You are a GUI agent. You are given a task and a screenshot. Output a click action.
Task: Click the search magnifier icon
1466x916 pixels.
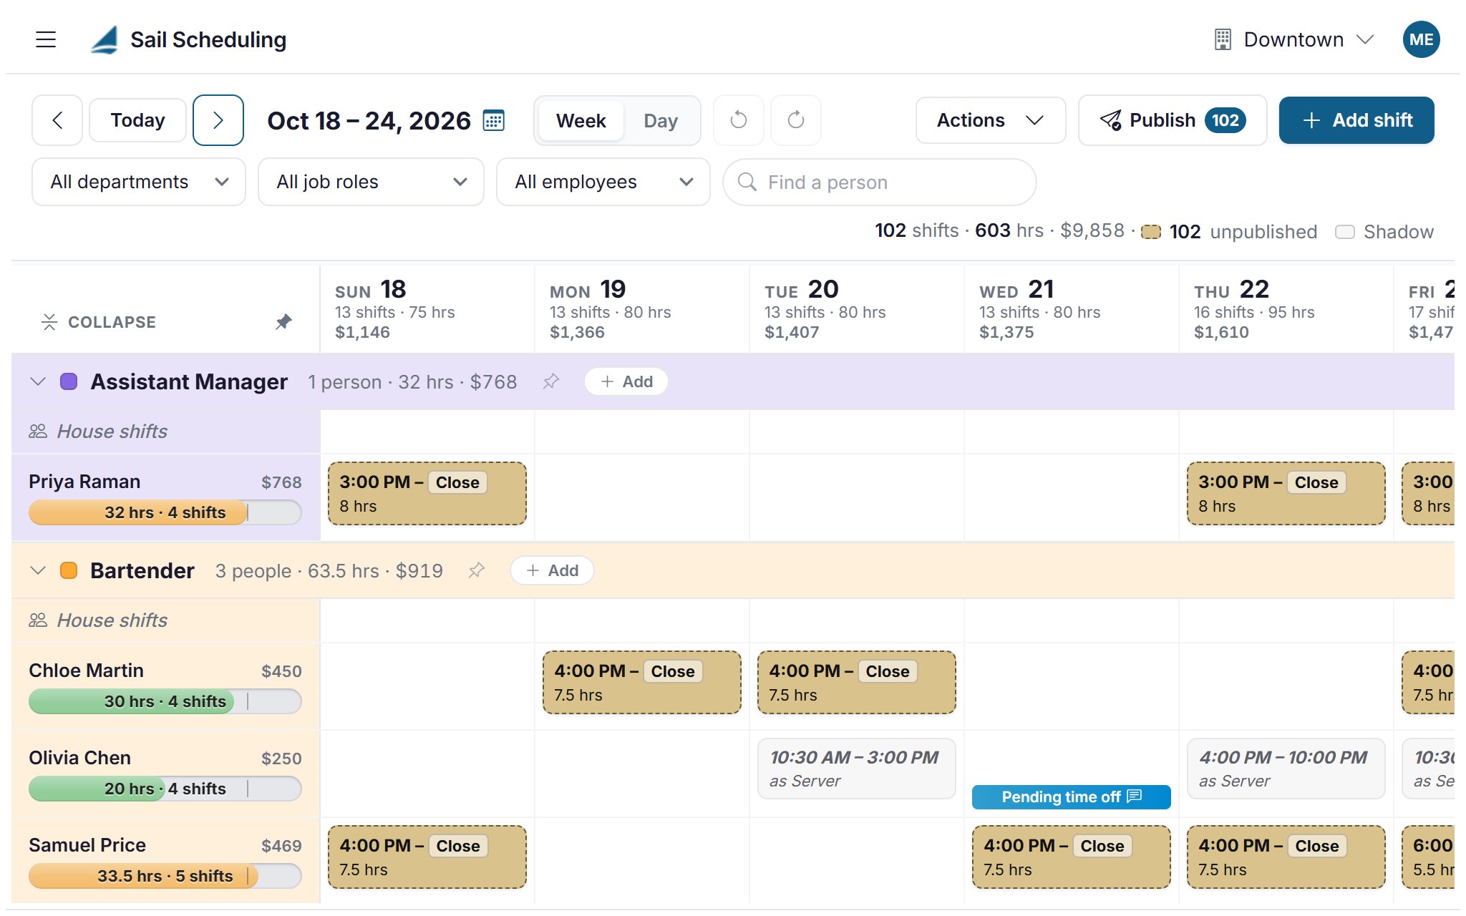pos(747,182)
